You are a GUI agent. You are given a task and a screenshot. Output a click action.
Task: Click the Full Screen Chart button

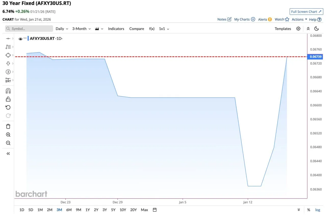click(306, 12)
